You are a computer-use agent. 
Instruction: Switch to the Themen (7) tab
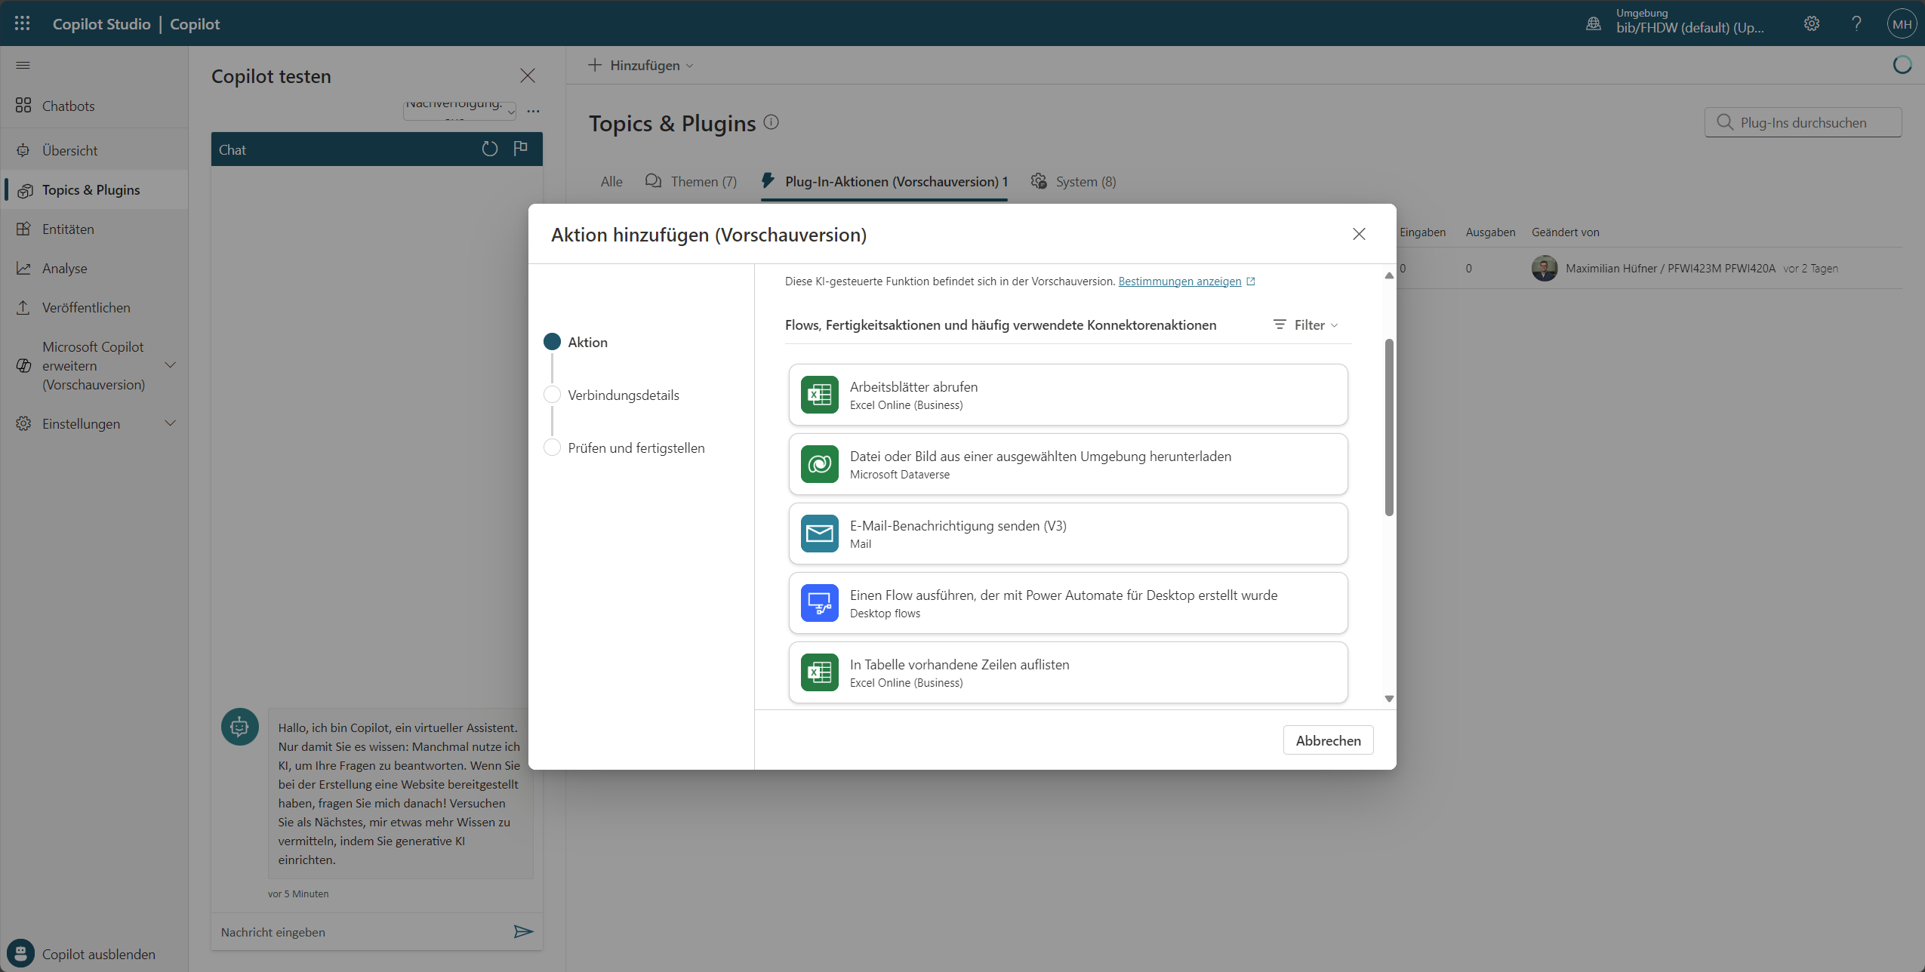coord(691,181)
